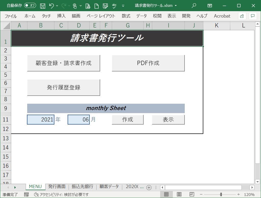The width and height of the screenshot is (261, 198).
Task: Switch to the 校閲 ribbon tab
Action: (157, 16)
